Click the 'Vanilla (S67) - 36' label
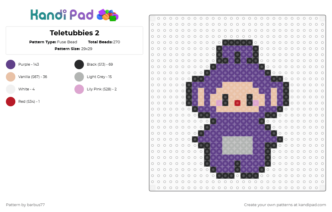This screenshot has height=212, width=332. pyautogui.click(x=32, y=77)
